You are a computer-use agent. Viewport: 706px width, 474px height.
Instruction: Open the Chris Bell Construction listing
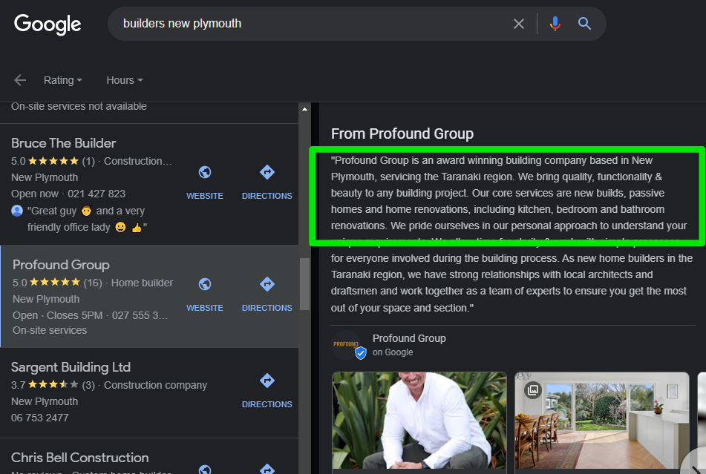tap(79, 458)
